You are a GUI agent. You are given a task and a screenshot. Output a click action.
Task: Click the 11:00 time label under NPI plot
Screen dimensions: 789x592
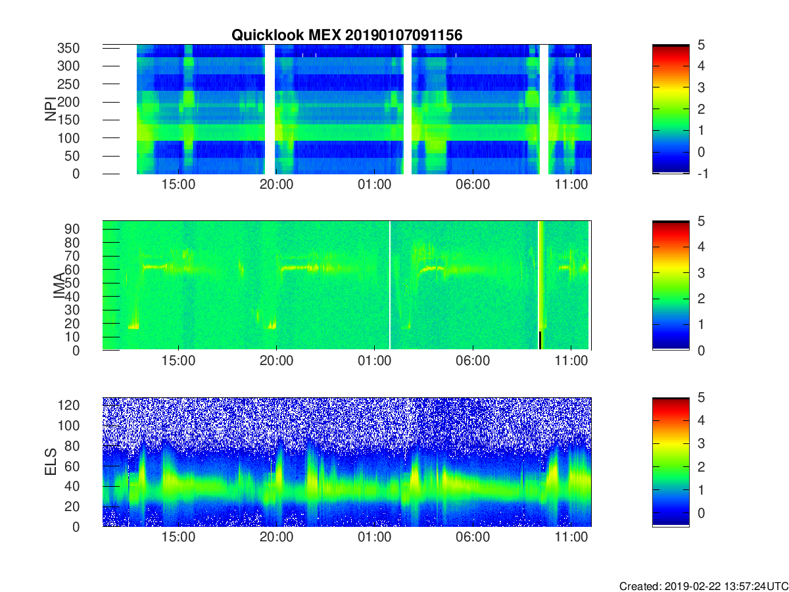coord(571,185)
